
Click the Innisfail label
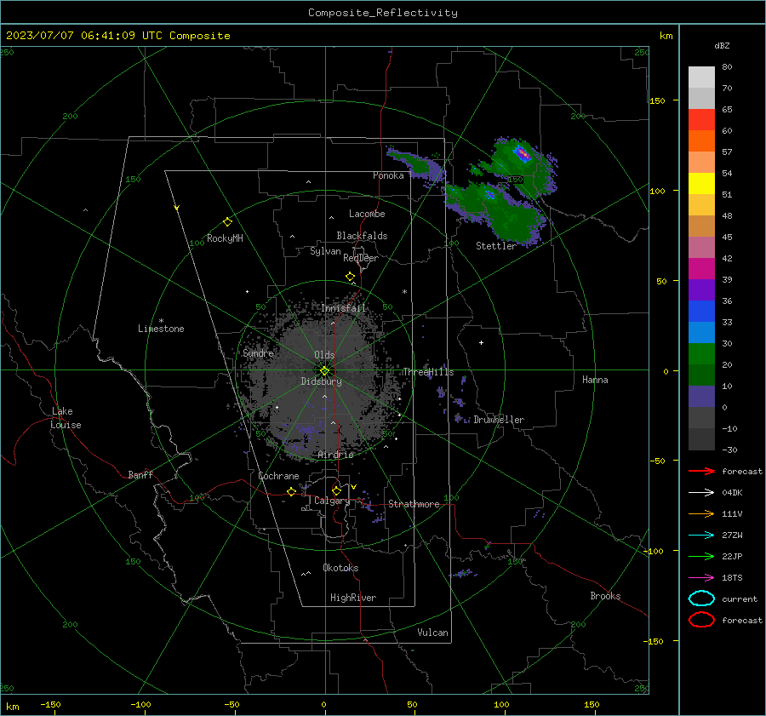344,308
